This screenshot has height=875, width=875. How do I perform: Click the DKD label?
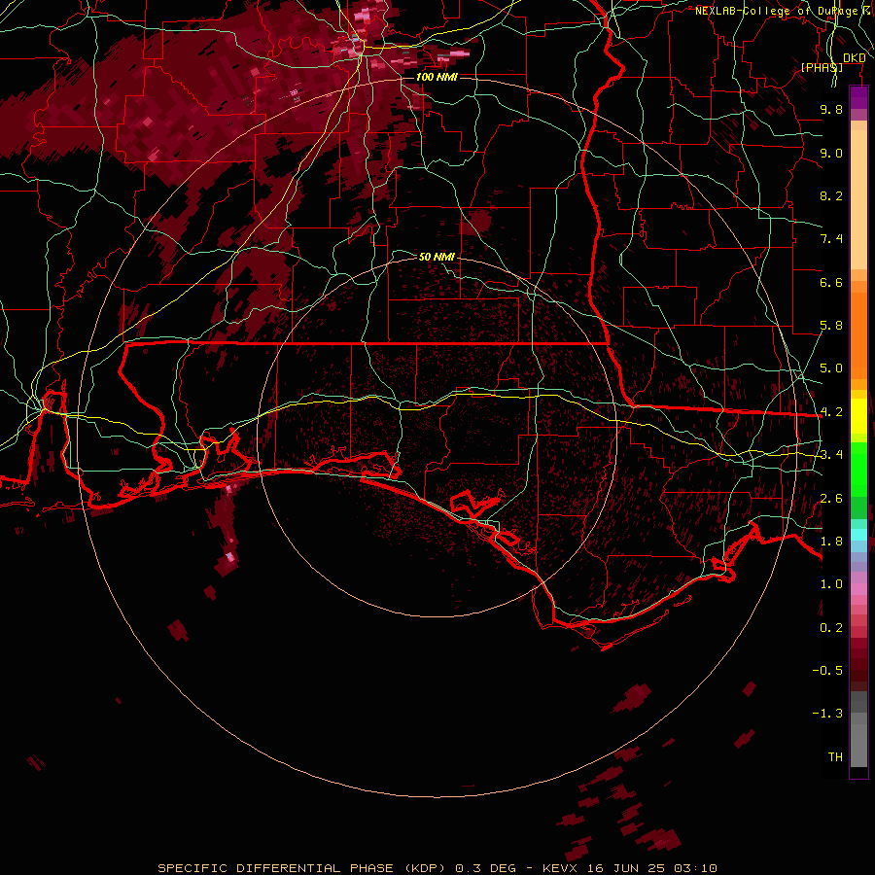pos(855,57)
